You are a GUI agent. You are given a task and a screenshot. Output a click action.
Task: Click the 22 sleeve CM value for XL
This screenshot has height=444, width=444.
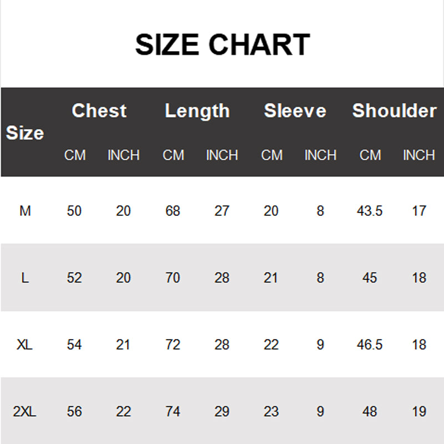click(271, 345)
